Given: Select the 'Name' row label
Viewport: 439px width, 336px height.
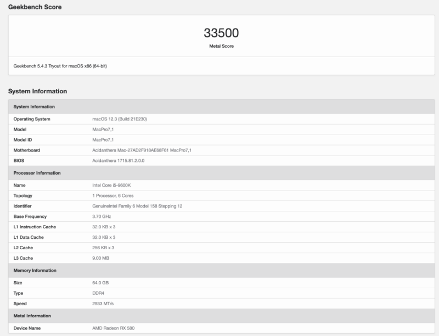Looking at the screenshot, I should pyautogui.click(x=19, y=186).
